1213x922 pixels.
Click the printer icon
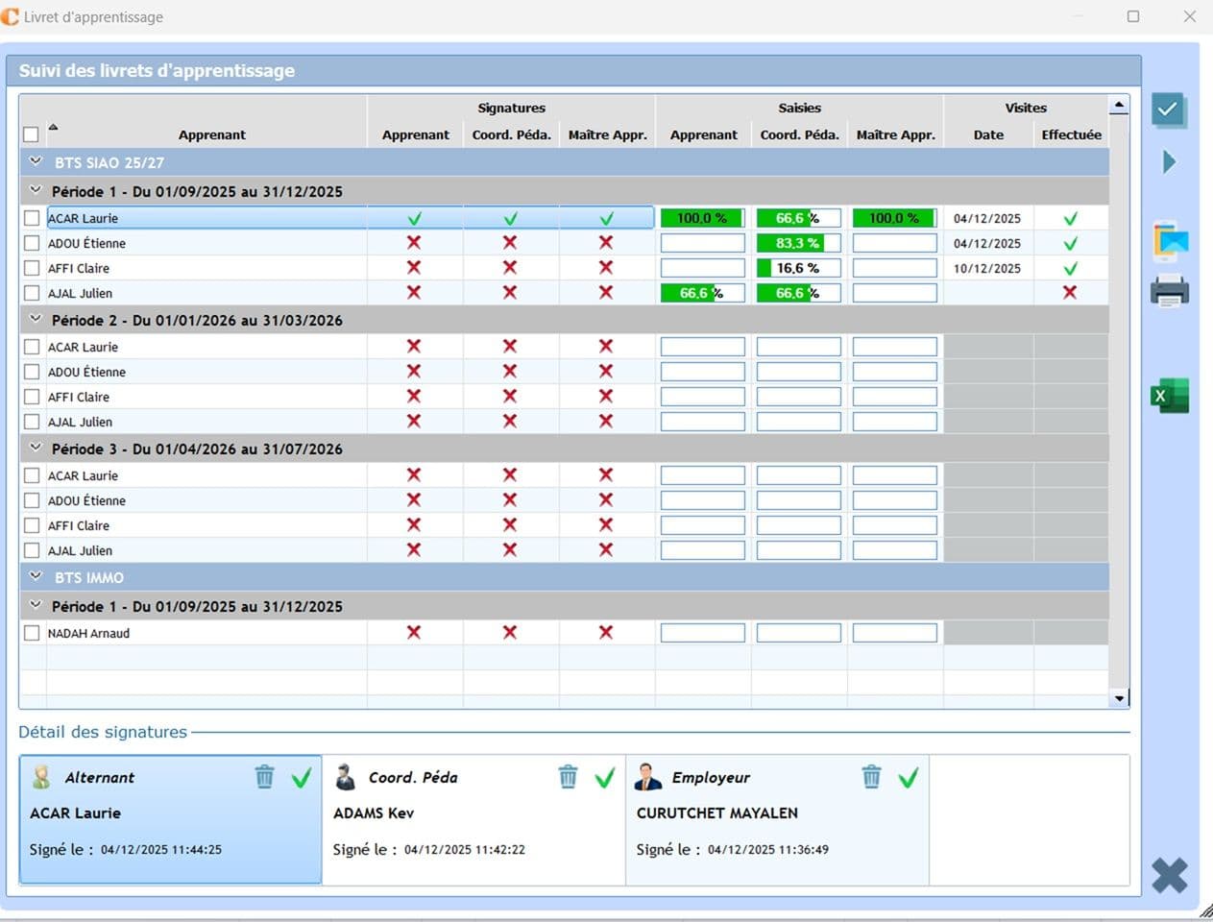[x=1169, y=291]
